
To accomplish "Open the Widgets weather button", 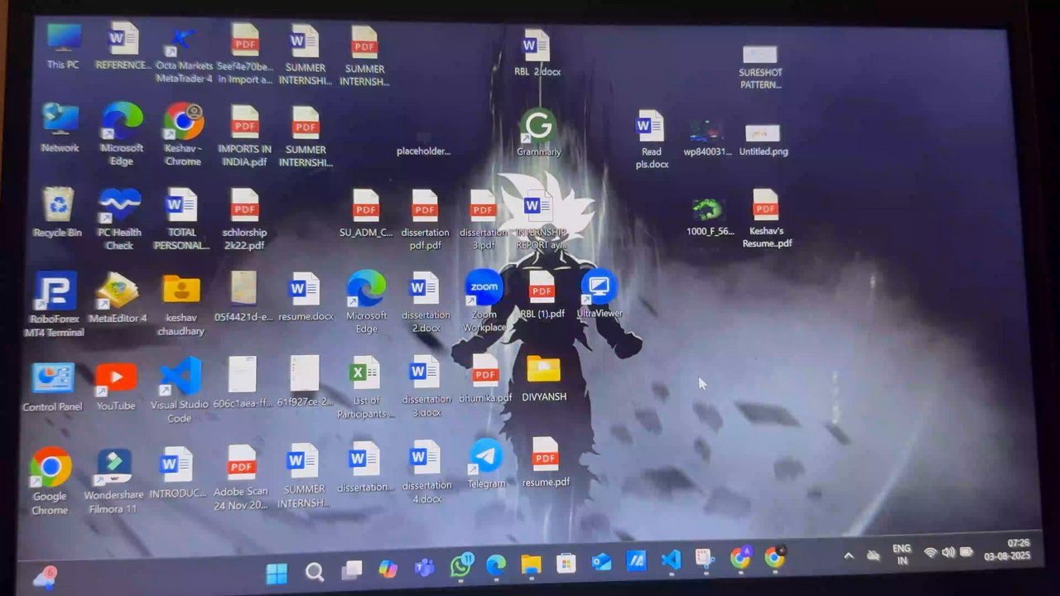I will pos(44,577).
